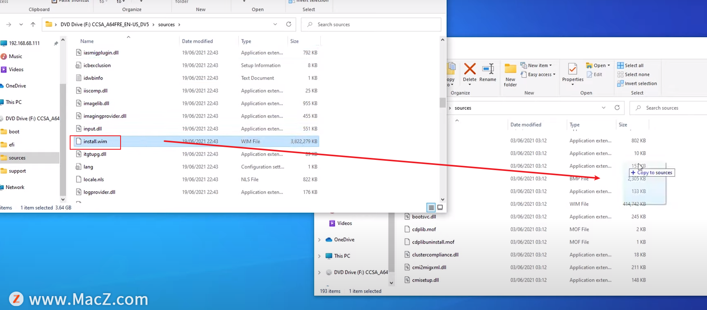
Task: Open support folder in navigation pane
Action: tap(17, 171)
